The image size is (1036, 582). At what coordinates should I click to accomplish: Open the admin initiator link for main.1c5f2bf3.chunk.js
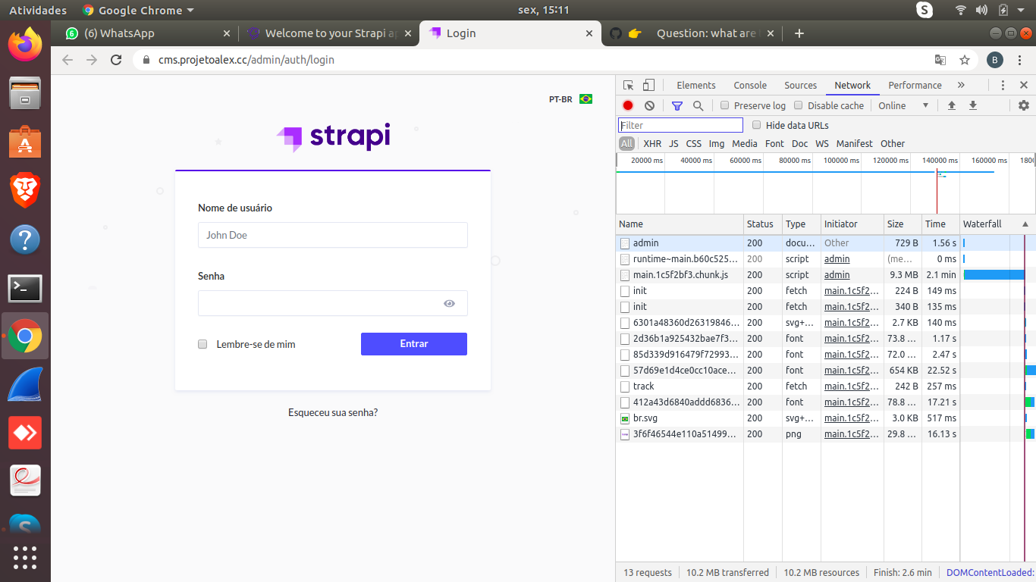[837, 275]
